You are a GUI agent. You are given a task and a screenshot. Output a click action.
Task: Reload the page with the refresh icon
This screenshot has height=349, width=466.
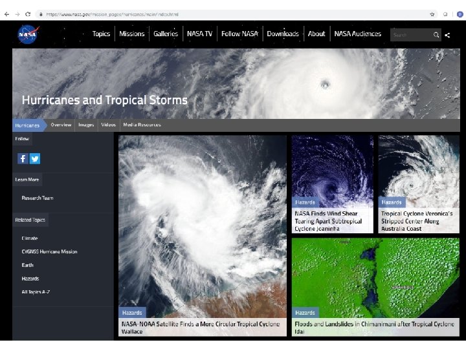click(28, 14)
